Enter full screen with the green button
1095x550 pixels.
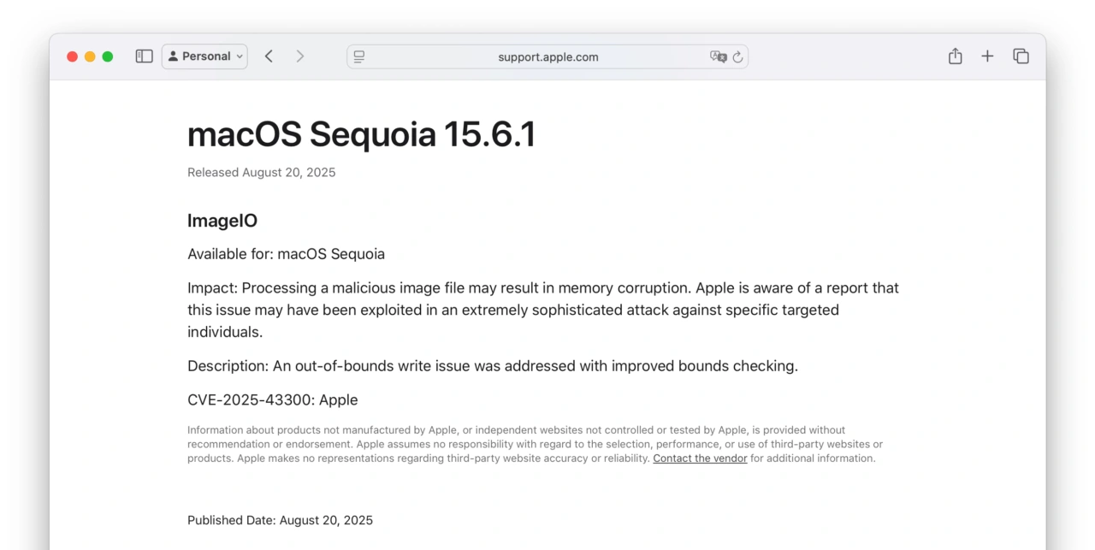point(108,56)
